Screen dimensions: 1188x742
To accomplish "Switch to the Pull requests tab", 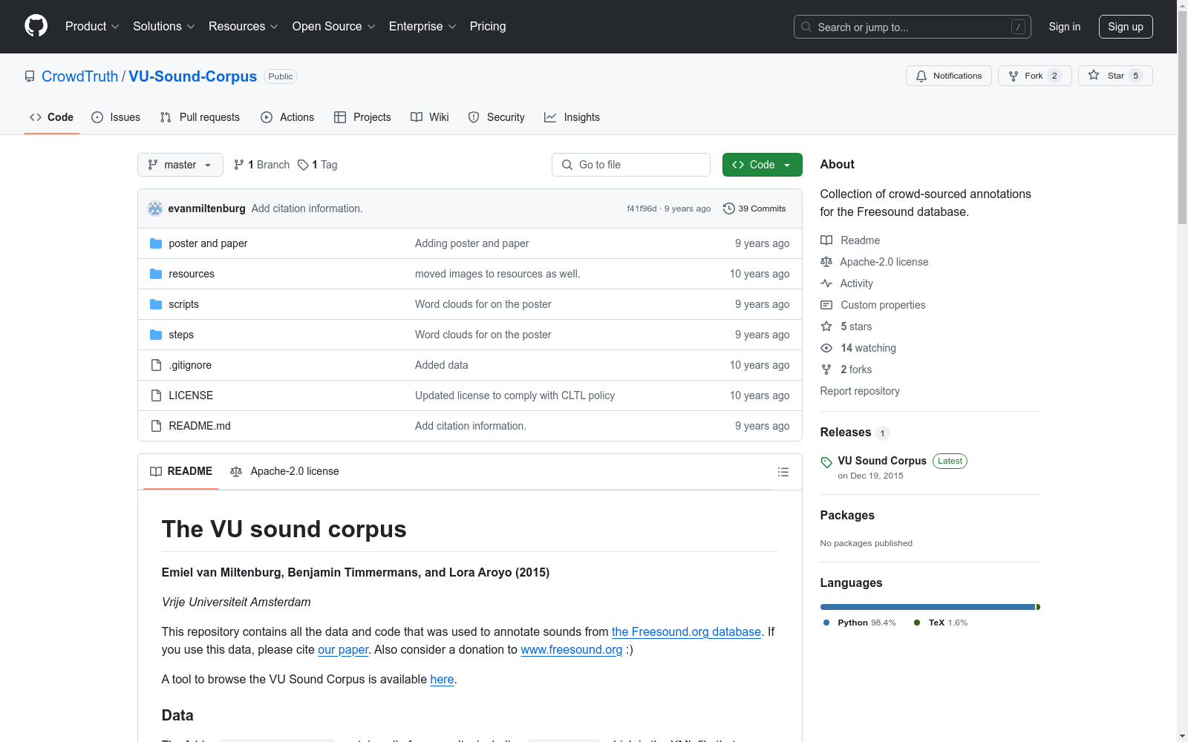I will pyautogui.click(x=200, y=117).
